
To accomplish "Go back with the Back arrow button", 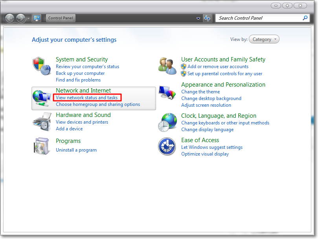I will (x=9, y=18).
